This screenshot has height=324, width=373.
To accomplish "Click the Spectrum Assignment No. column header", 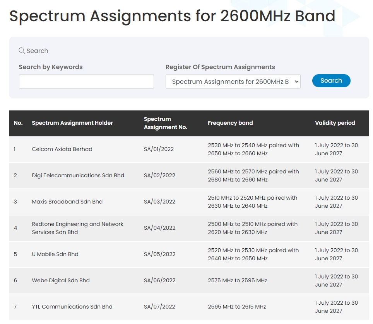I will 166,123.
